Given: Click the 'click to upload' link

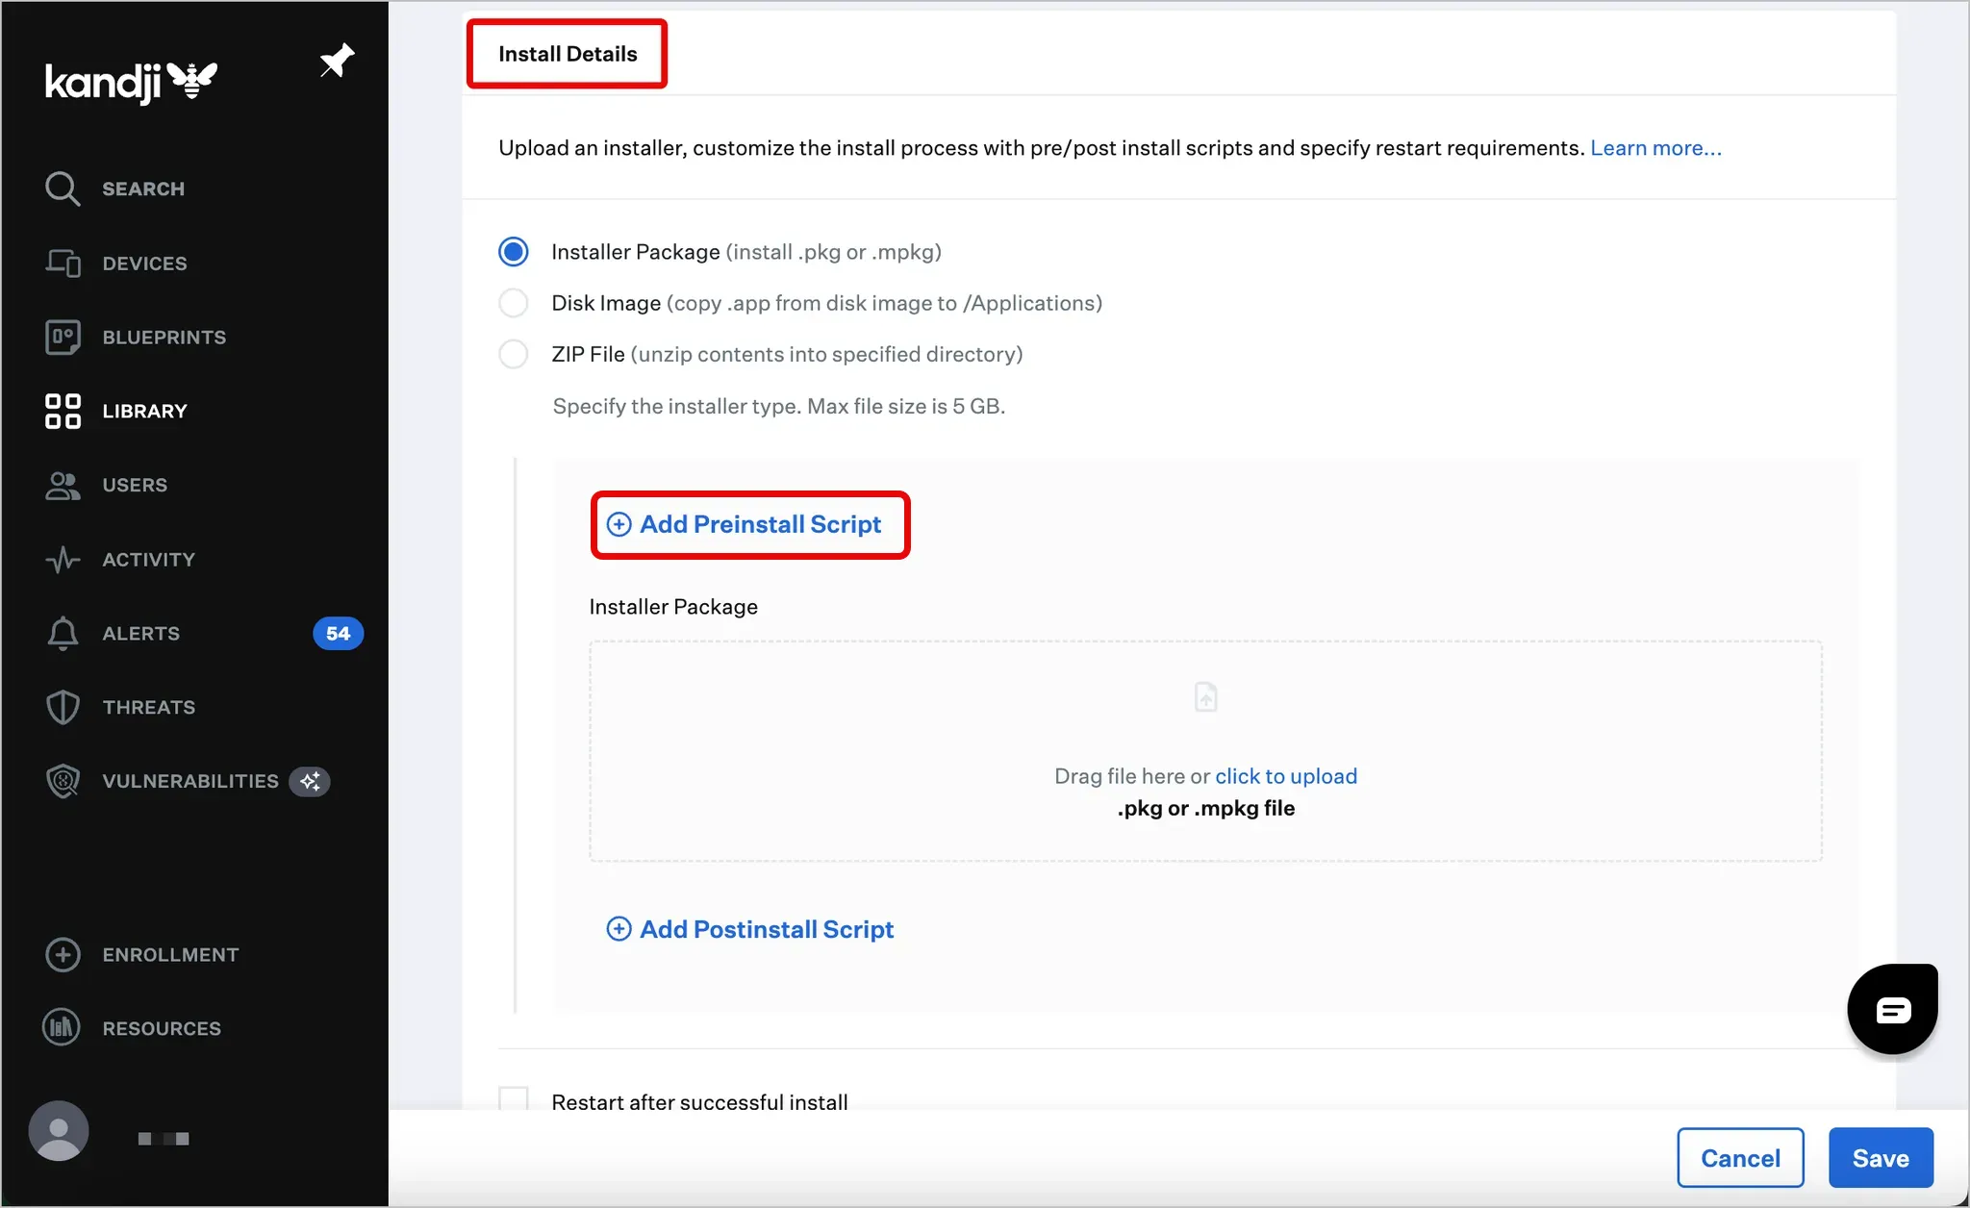Looking at the screenshot, I should point(1285,776).
